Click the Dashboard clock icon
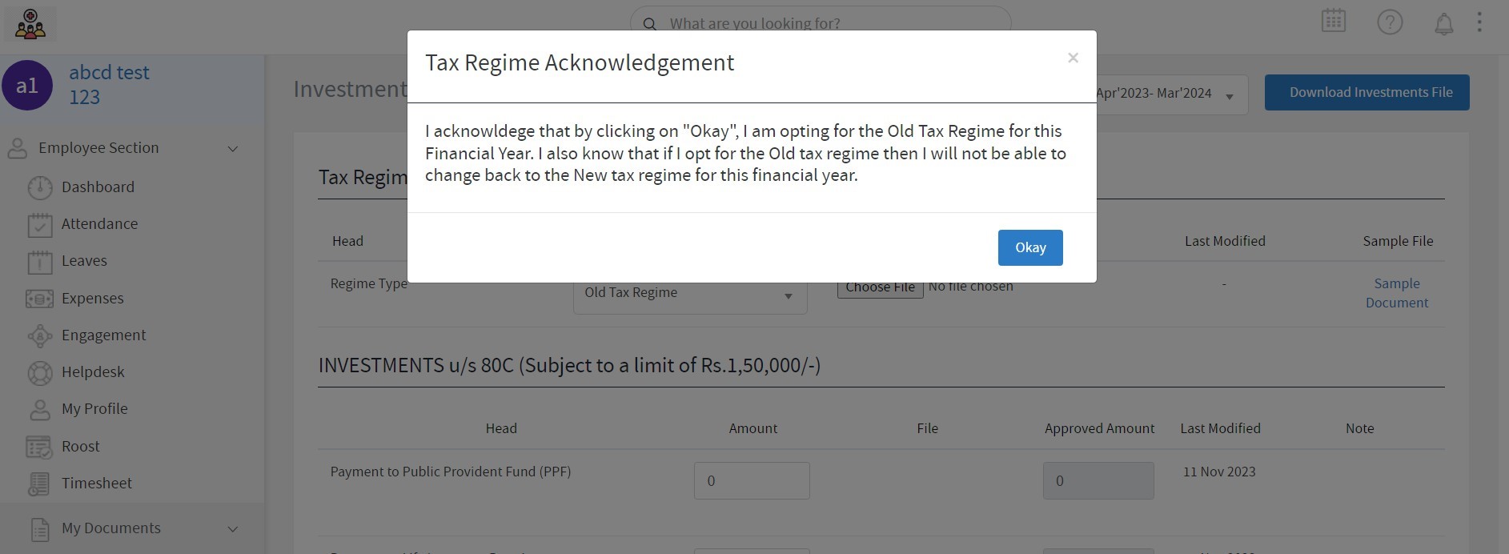 point(39,187)
